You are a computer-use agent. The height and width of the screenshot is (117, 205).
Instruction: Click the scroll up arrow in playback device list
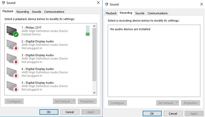point(94,26)
